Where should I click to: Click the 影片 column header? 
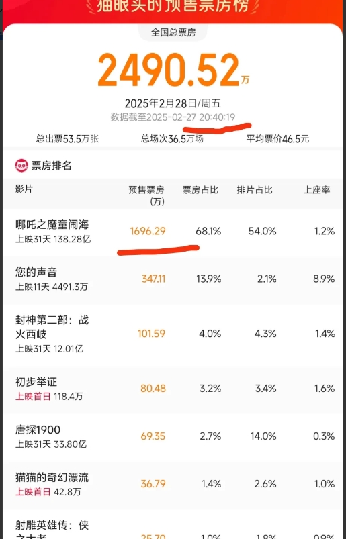[24, 189]
